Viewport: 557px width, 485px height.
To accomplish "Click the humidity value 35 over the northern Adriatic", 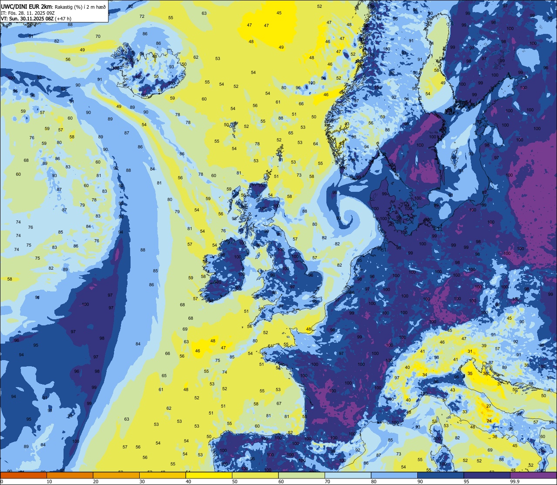I will pos(470,374).
